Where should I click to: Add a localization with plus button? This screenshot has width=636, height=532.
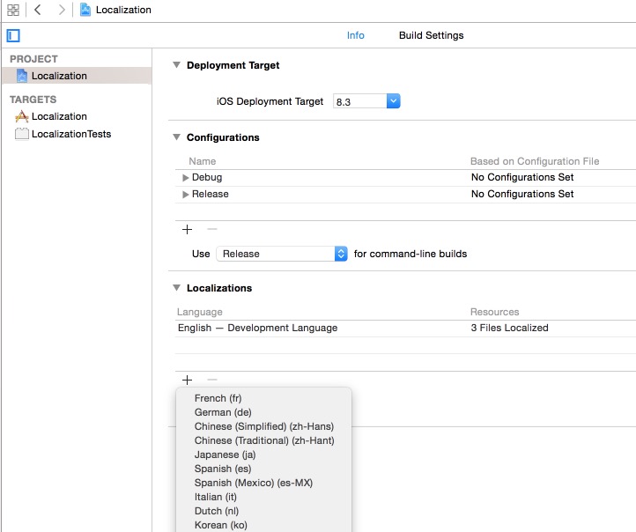tap(187, 380)
